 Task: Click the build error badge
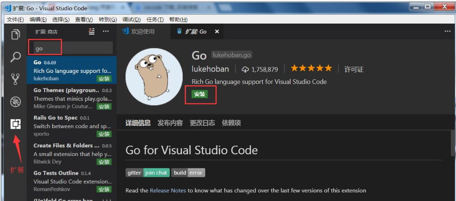188,172
